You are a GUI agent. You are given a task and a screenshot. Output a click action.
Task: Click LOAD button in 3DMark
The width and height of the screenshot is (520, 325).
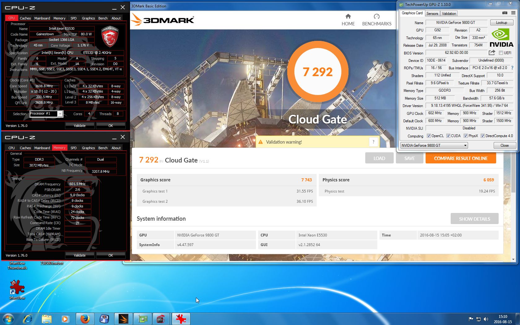click(379, 158)
